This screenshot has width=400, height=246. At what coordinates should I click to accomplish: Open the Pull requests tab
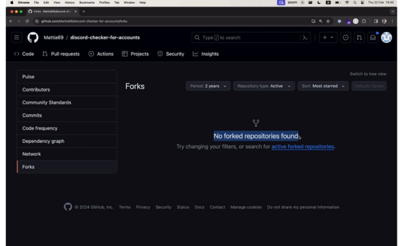point(61,54)
